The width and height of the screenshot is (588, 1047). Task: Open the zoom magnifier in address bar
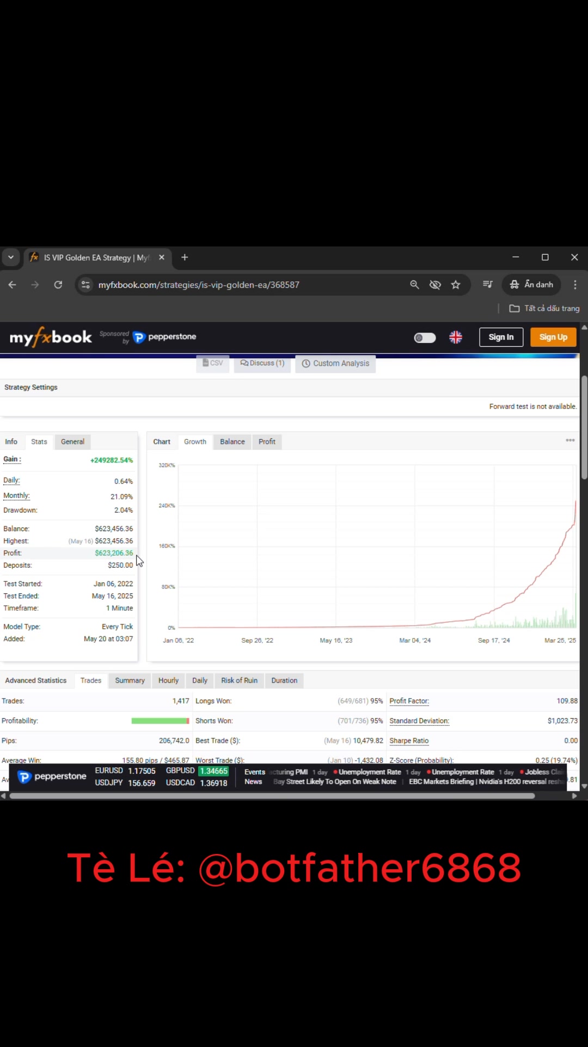pyautogui.click(x=414, y=285)
